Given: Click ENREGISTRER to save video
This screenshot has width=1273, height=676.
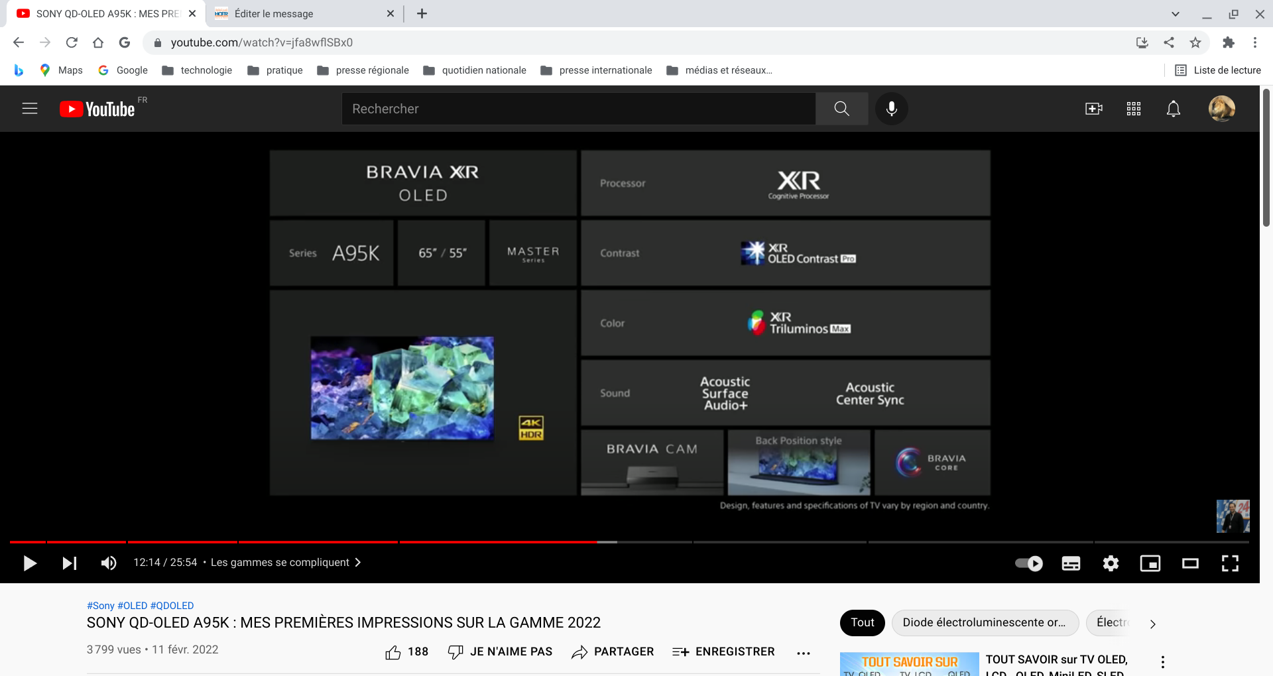Looking at the screenshot, I should click(x=723, y=652).
